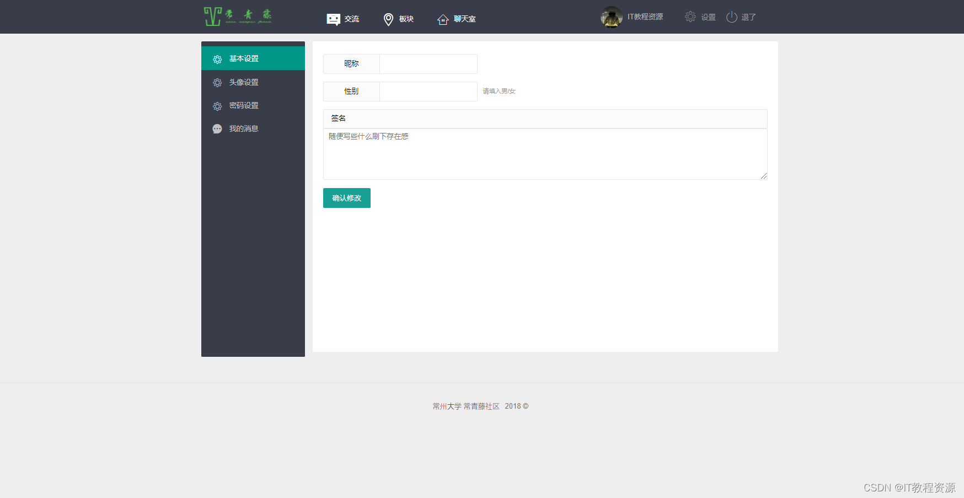
Task: Click the 板块 location pin icon
Action: tap(388, 19)
